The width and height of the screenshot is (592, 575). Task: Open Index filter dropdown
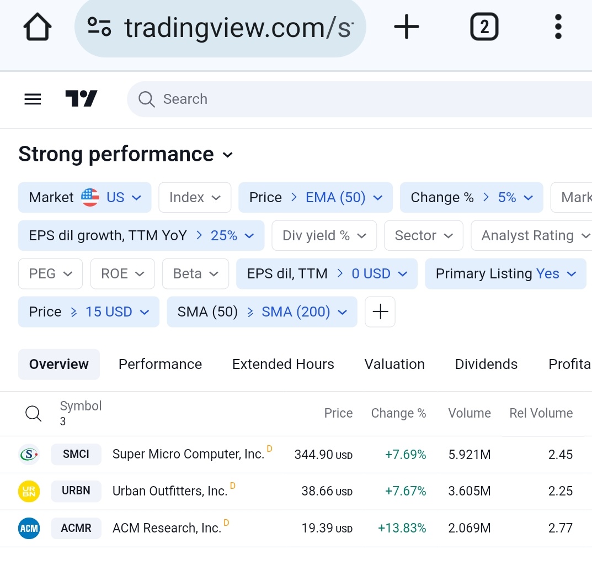tap(195, 197)
